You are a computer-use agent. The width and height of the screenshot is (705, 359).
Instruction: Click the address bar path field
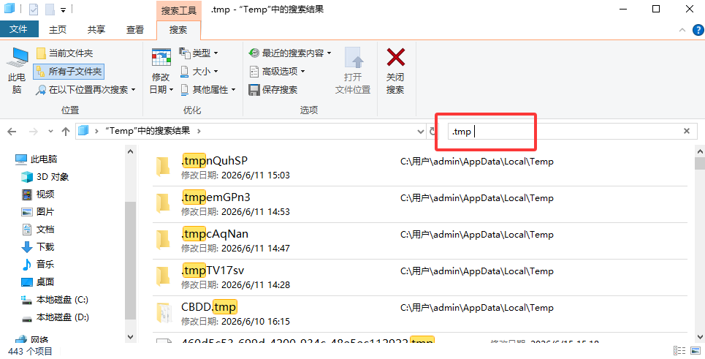[251, 131]
